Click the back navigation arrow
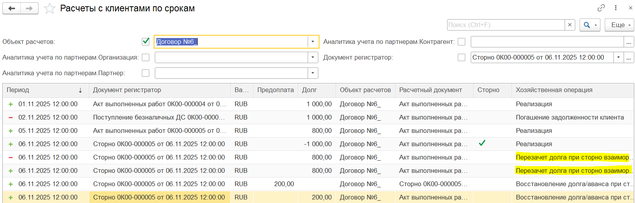The image size is (635, 203). point(11,8)
